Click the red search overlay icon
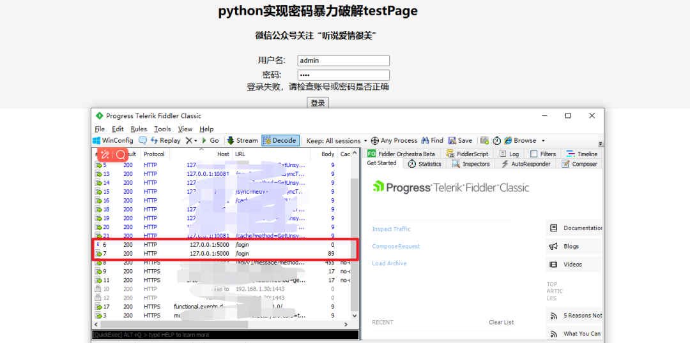Screen dimensions: 690x343 [121, 154]
